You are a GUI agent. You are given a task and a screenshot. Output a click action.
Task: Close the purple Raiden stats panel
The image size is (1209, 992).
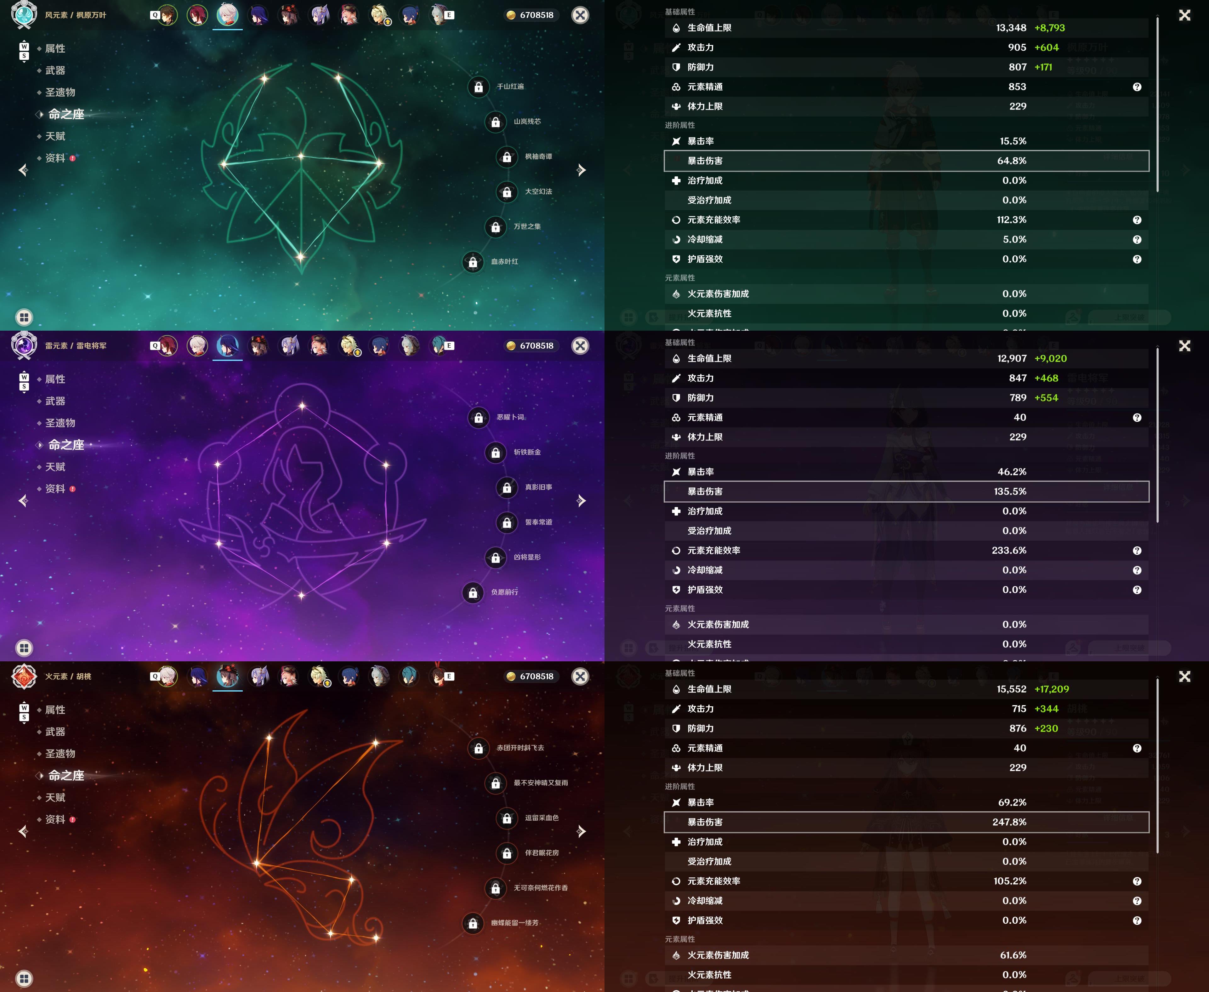[x=1184, y=346]
